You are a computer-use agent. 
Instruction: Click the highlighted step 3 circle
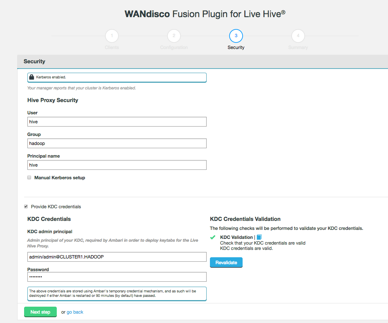coord(236,36)
